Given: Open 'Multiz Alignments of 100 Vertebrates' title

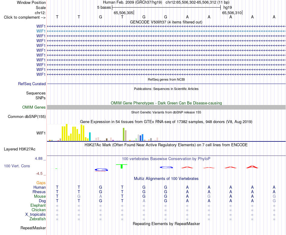Looking at the screenshot, I should pyautogui.click(x=166, y=179).
